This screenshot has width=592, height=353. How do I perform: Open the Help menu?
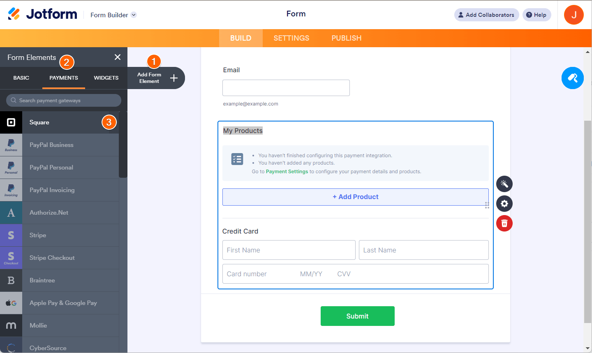pyautogui.click(x=536, y=15)
